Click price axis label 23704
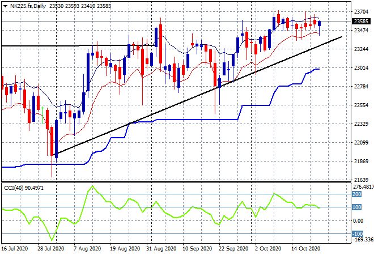The image size is (374, 255). click(361, 11)
